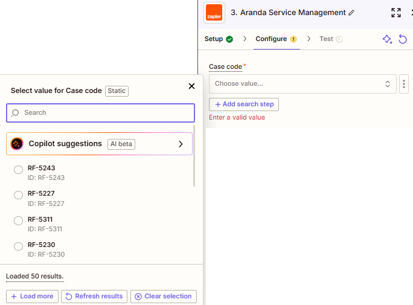Open the three-dot options menu for Case code
This screenshot has width=413, height=305.
404,84
